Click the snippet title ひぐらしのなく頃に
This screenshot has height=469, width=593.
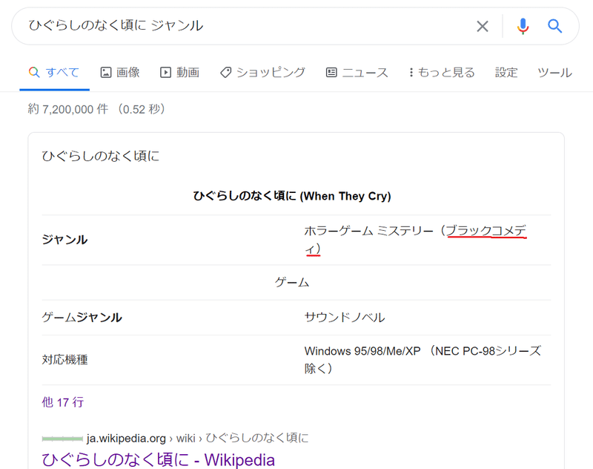click(x=101, y=156)
